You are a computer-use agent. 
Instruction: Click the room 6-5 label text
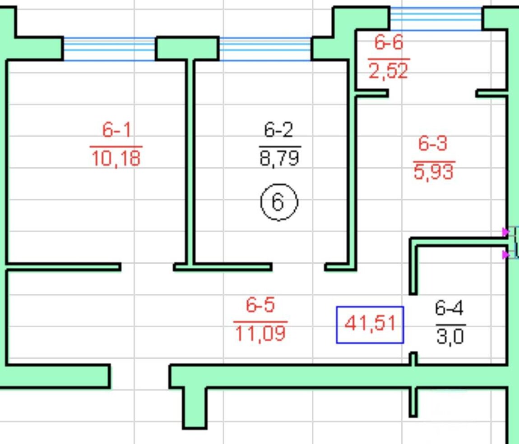click(260, 306)
